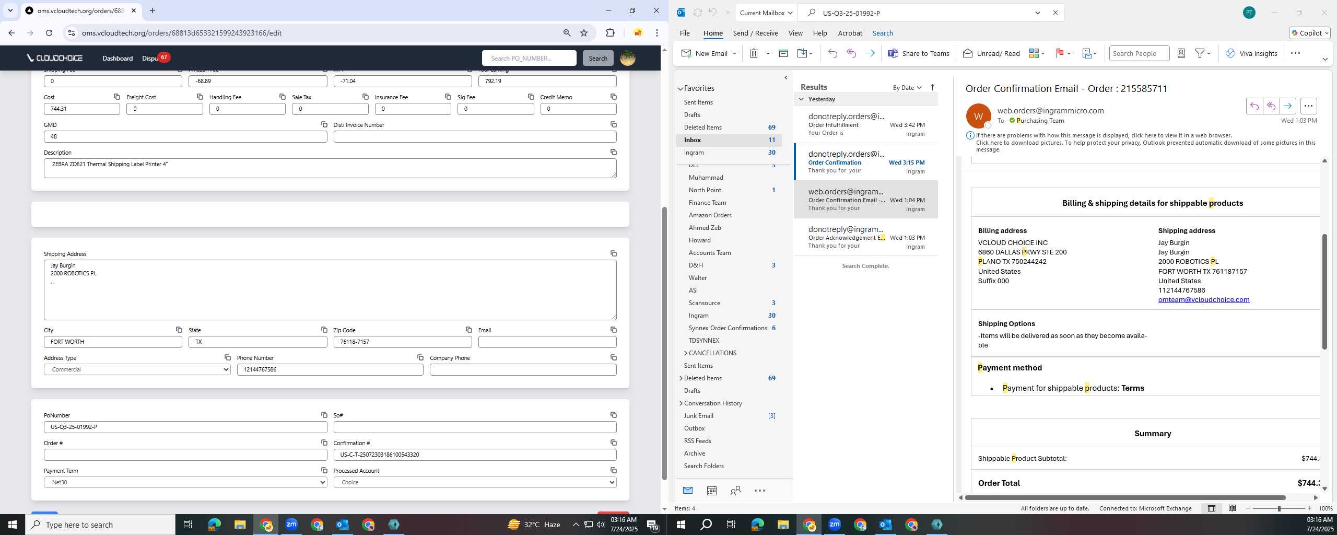
Task: Switch to the View ribbon tab
Action: (795, 33)
